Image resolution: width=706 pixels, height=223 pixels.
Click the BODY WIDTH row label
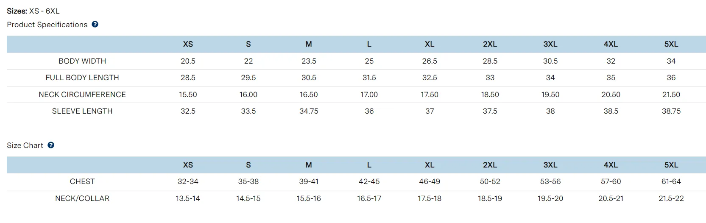tap(82, 61)
